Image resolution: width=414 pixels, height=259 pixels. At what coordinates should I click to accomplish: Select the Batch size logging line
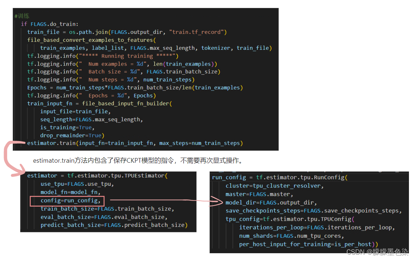click(90, 71)
